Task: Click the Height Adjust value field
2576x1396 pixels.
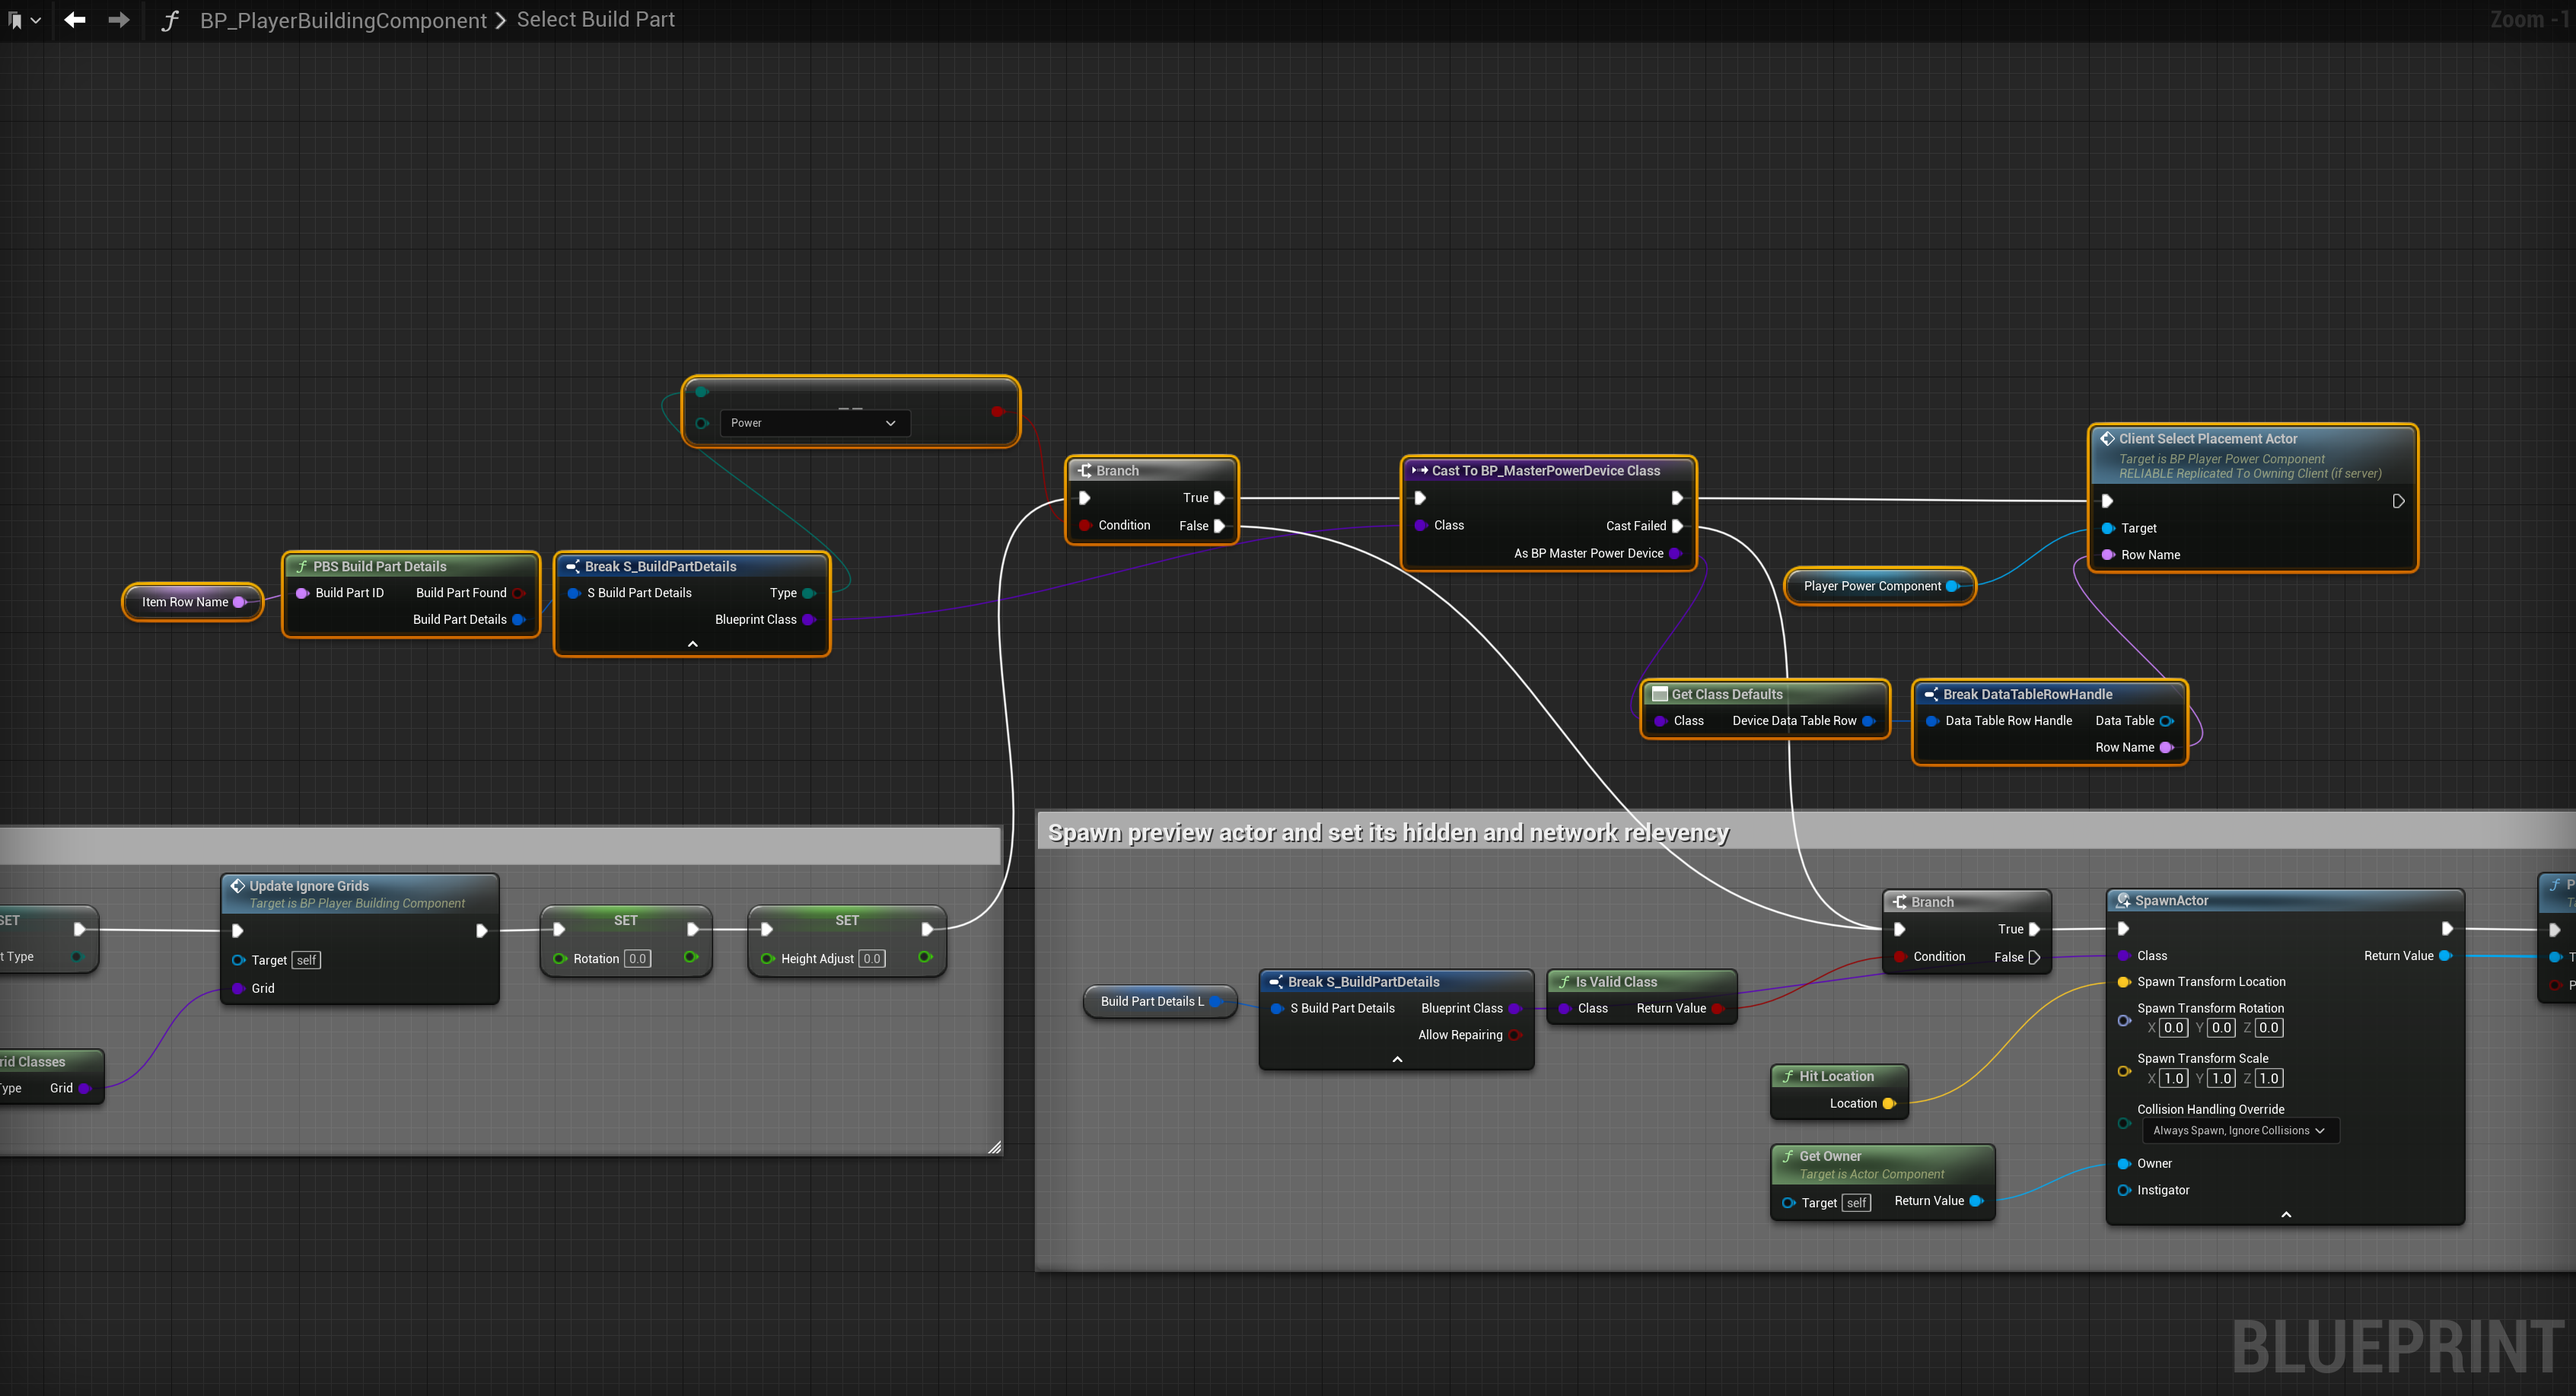Action: click(872, 959)
